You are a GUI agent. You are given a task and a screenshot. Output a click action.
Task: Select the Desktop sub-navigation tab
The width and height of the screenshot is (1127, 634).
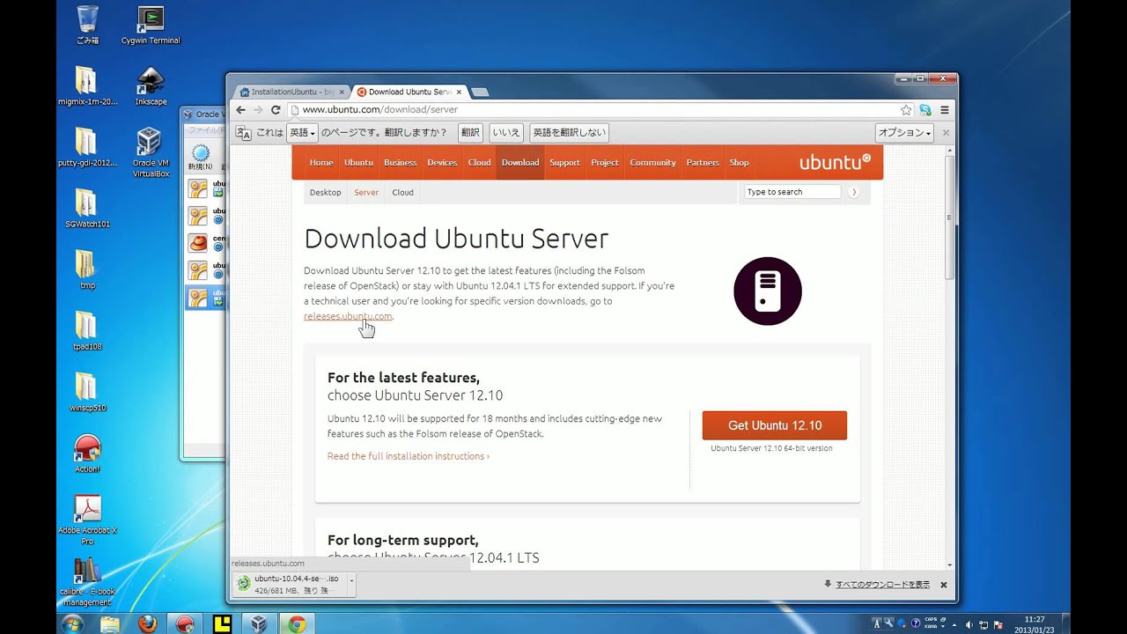point(325,192)
